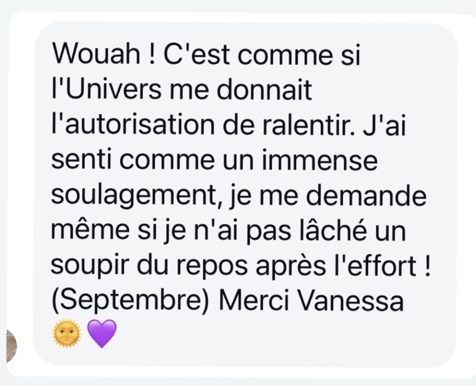Click the word "immense" in the message
The height and width of the screenshot is (386, 476).
tap(320, 159)
